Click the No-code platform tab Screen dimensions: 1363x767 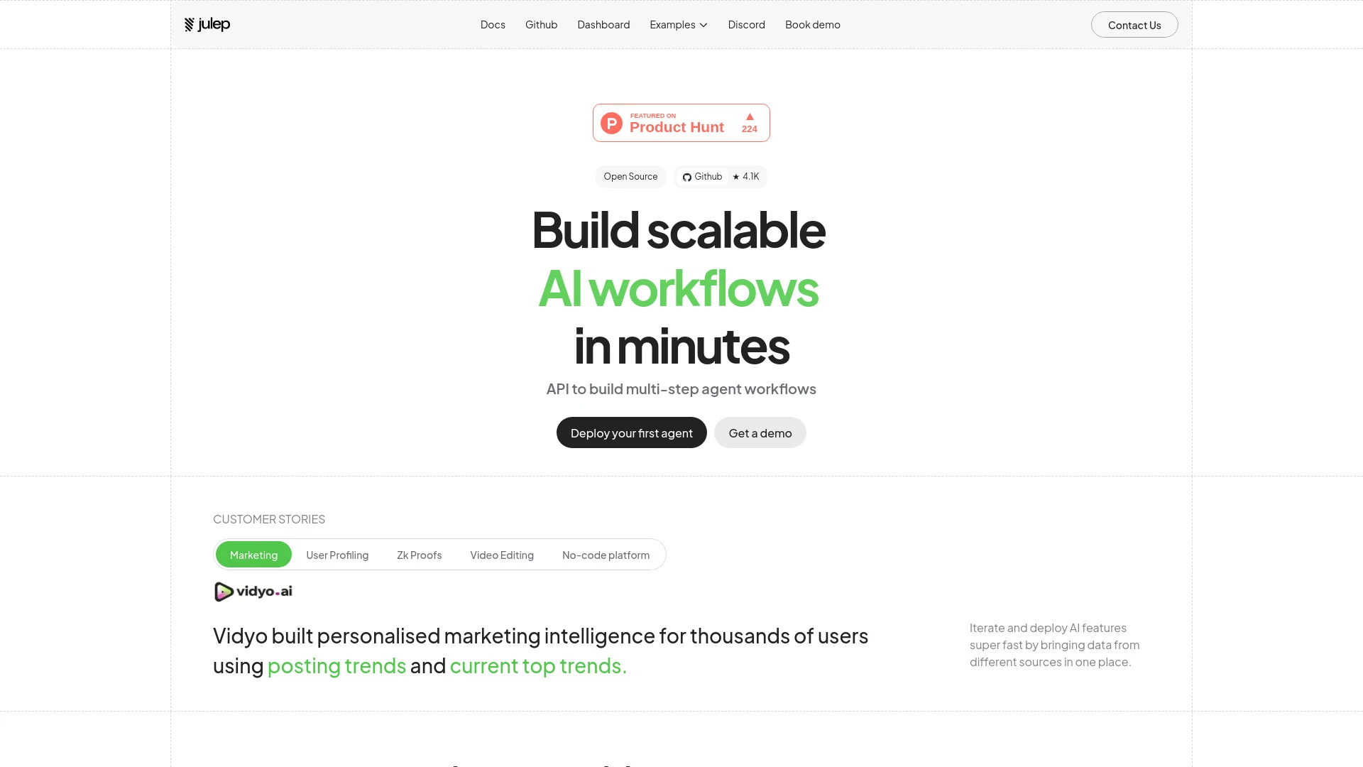click(606, 555)
